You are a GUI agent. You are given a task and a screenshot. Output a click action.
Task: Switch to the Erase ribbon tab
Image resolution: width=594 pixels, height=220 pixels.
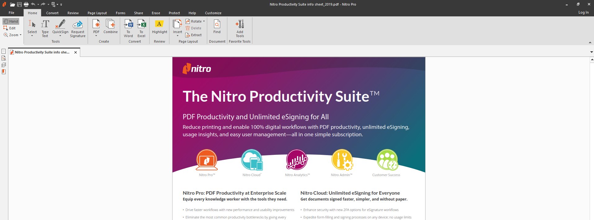pos(156,13)
